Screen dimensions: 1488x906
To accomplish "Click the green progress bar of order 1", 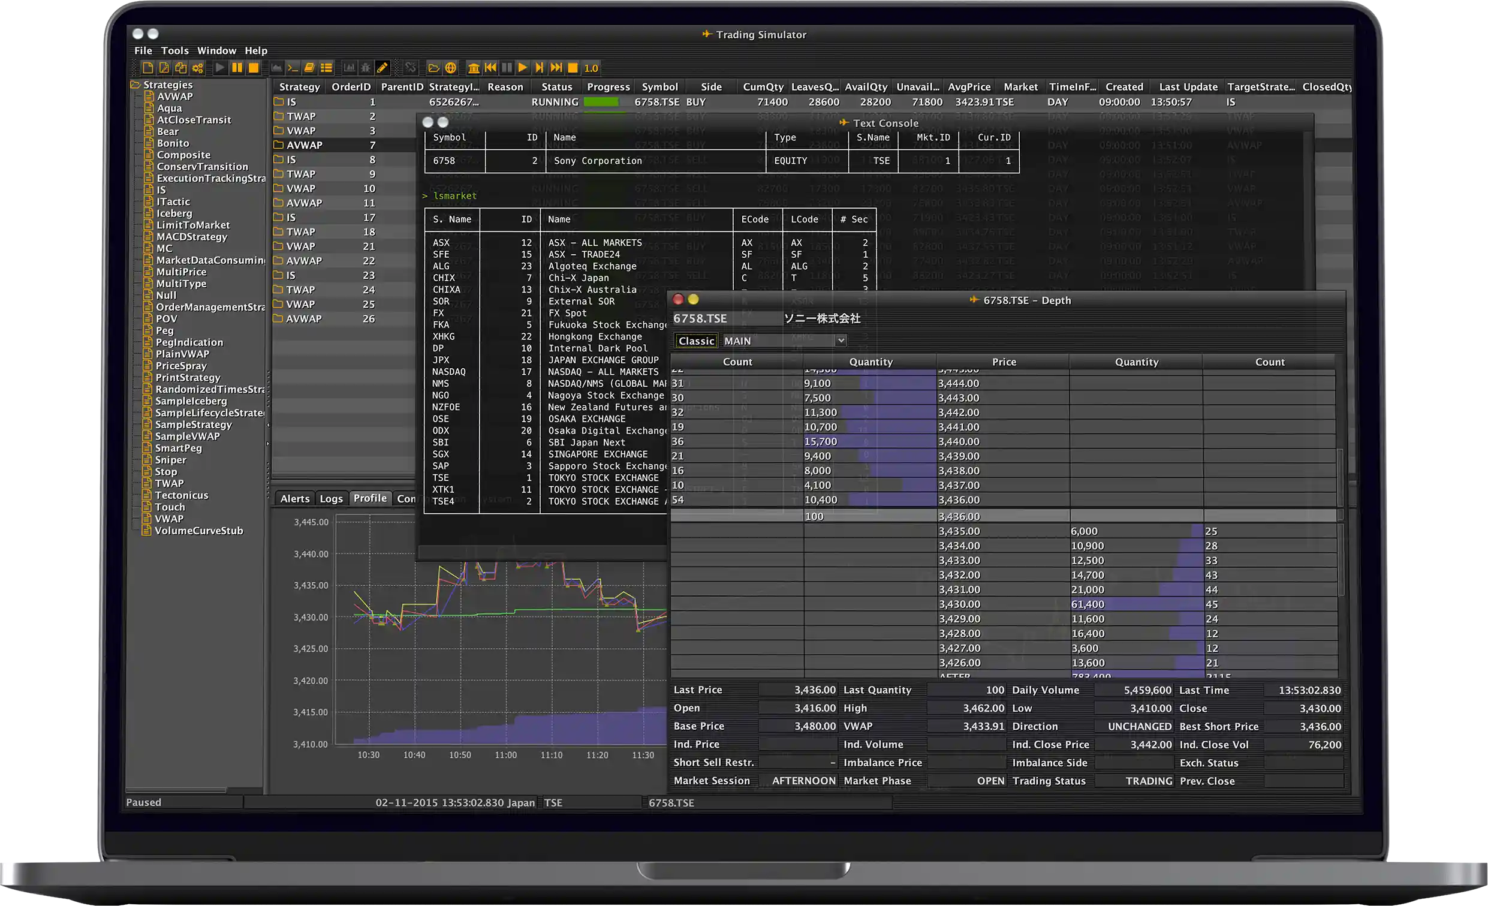I will (x=601, y=102).
